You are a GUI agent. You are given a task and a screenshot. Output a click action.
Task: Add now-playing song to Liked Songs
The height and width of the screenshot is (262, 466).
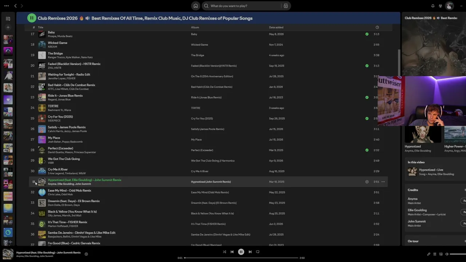[x=86, y=254]
